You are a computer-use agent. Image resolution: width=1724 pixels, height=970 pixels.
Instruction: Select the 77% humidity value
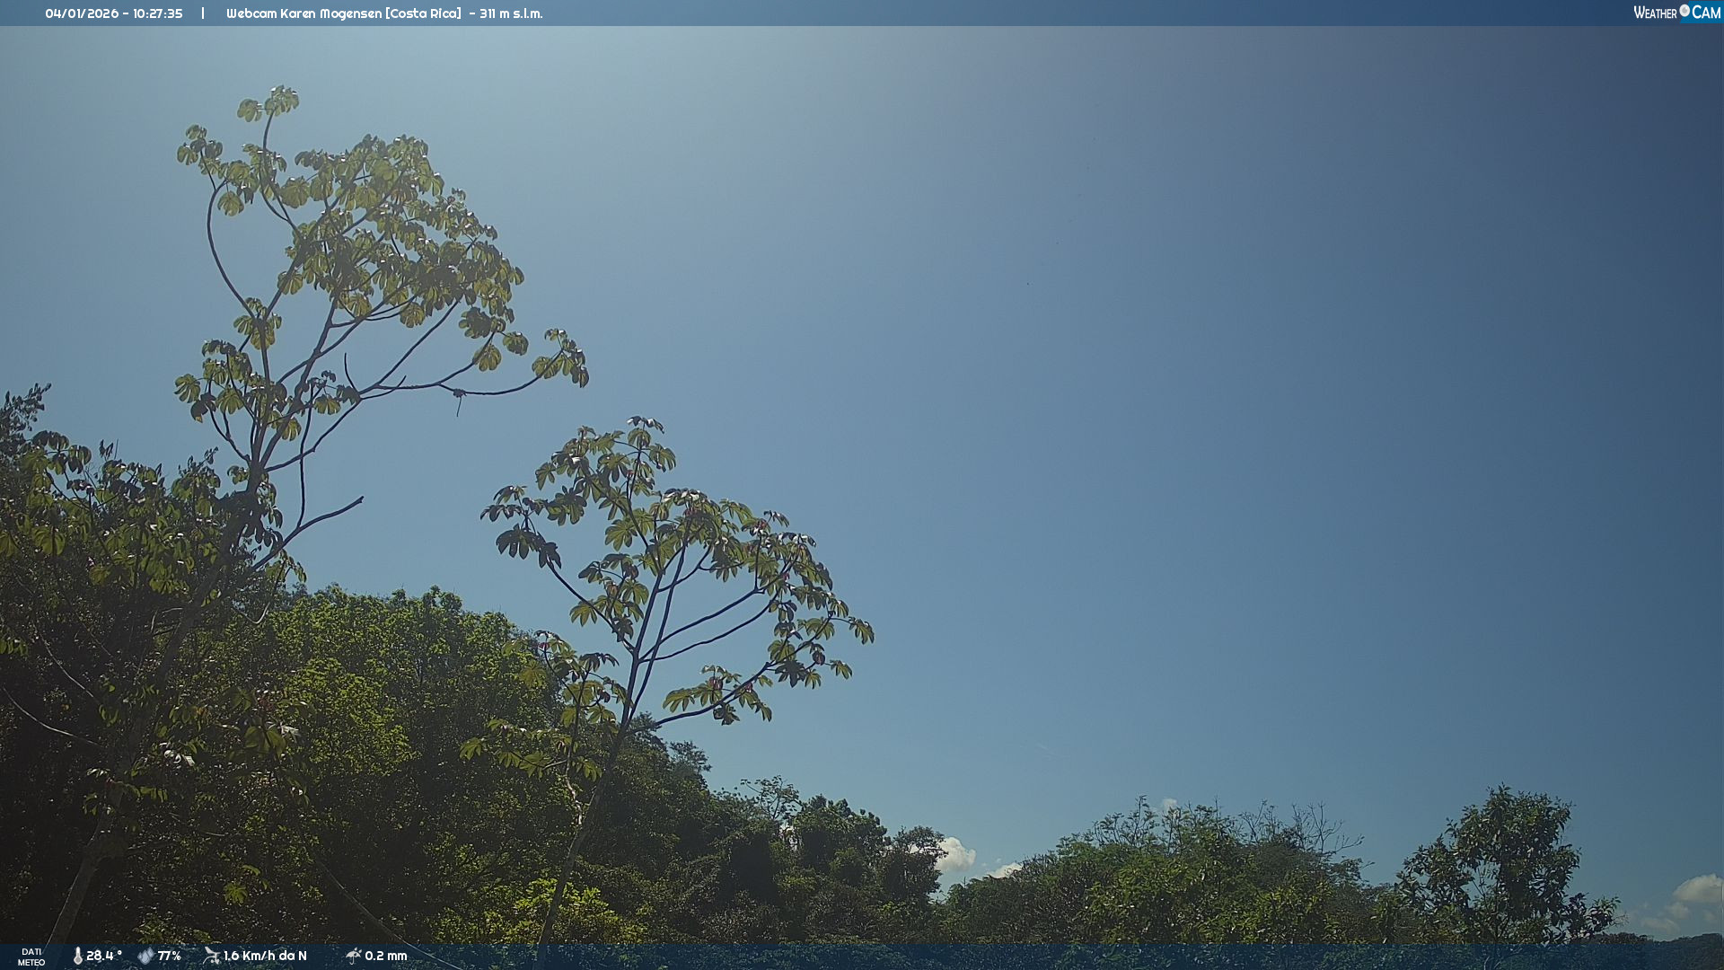pos(170,956)
